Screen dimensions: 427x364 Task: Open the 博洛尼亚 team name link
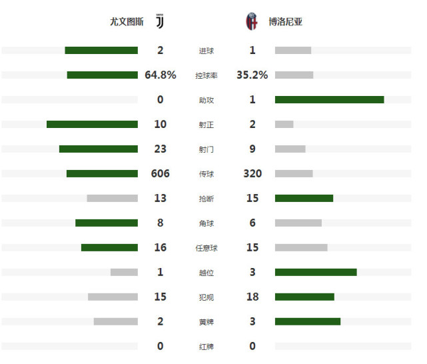click(x=285, y=22)
